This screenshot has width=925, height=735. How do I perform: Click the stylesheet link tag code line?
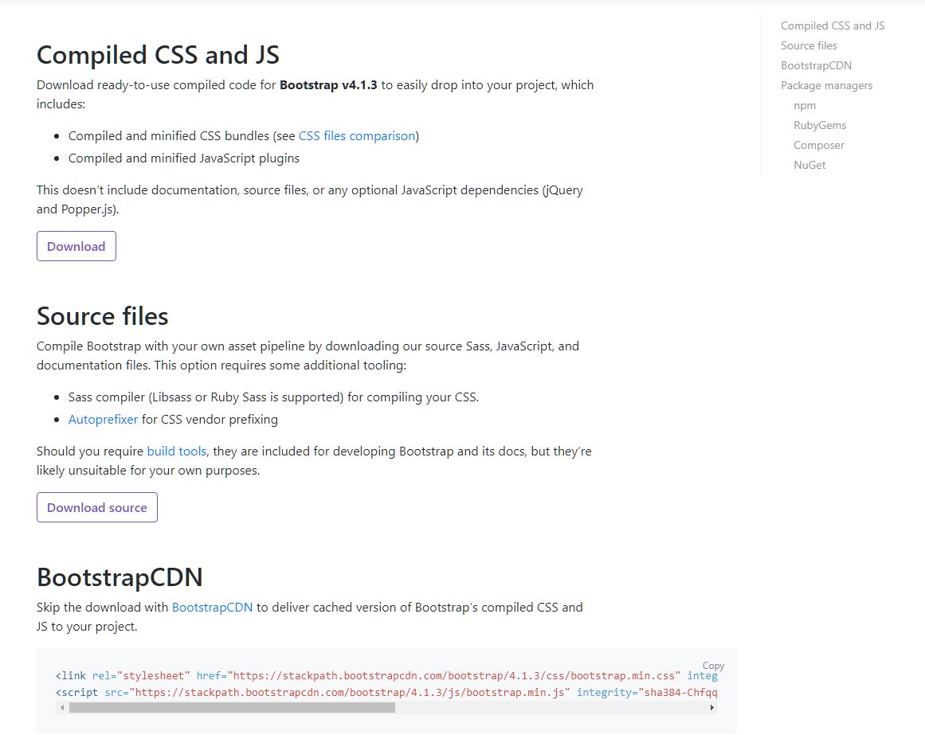386,676
